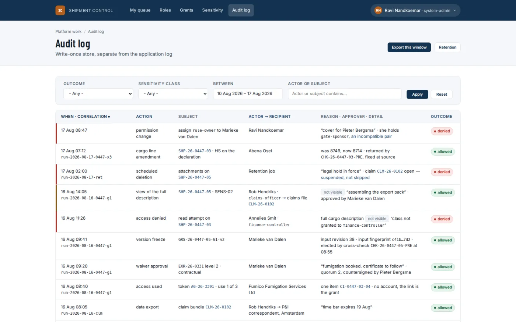This screenshot has height=322, width=516.
Task: Open SHP-26-0447-03 link in cargo line amendment row
Action: tap(195, 151)
